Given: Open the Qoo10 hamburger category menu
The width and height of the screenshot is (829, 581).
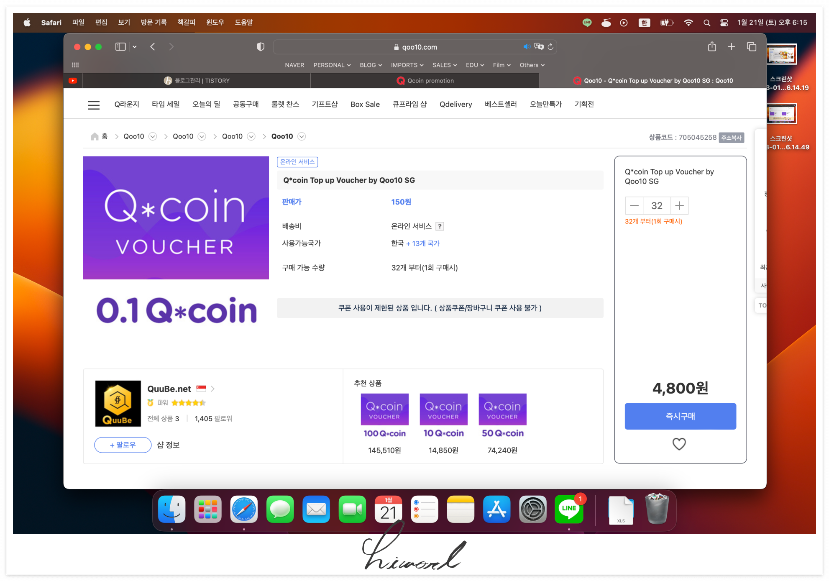Looking at the screenshot, I should (94, 105).
